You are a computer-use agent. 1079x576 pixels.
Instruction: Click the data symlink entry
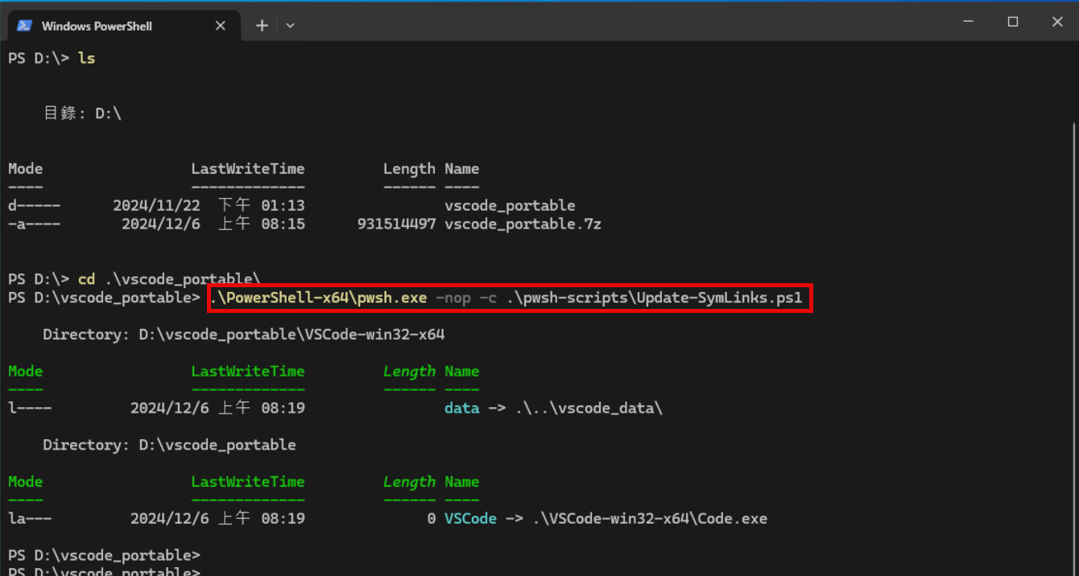461,407
